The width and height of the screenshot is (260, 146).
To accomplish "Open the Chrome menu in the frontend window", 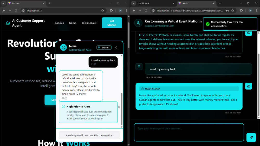I will click(126, 11).
